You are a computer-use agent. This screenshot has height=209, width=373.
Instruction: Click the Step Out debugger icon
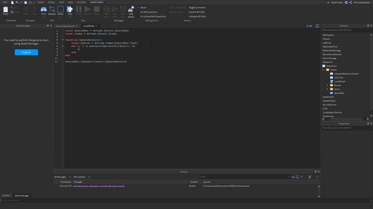pos(123,9)
